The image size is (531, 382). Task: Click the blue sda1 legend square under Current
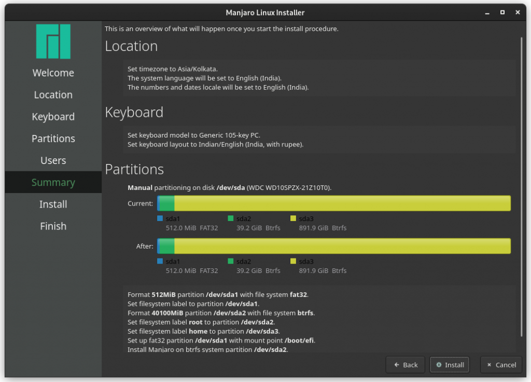click(160, 219)
